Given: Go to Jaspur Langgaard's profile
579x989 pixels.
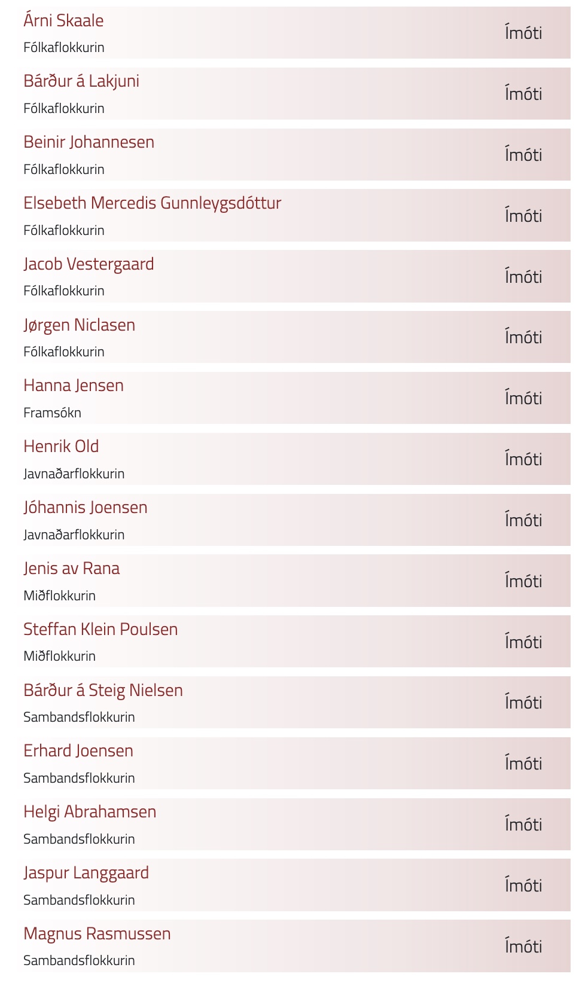Looking at the screenshot, I should tap(86, 872).
